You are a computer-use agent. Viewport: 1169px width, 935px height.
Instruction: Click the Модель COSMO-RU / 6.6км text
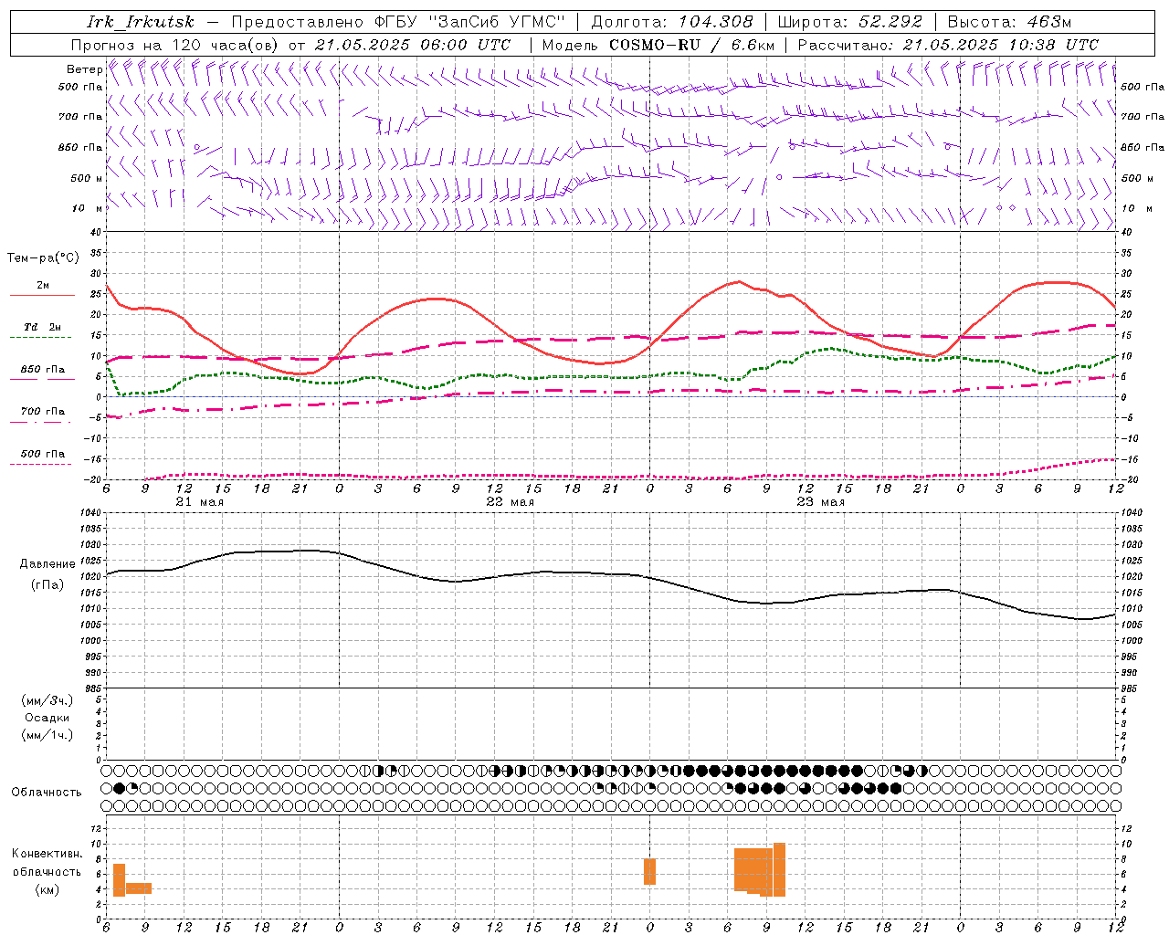coord(658,45)
